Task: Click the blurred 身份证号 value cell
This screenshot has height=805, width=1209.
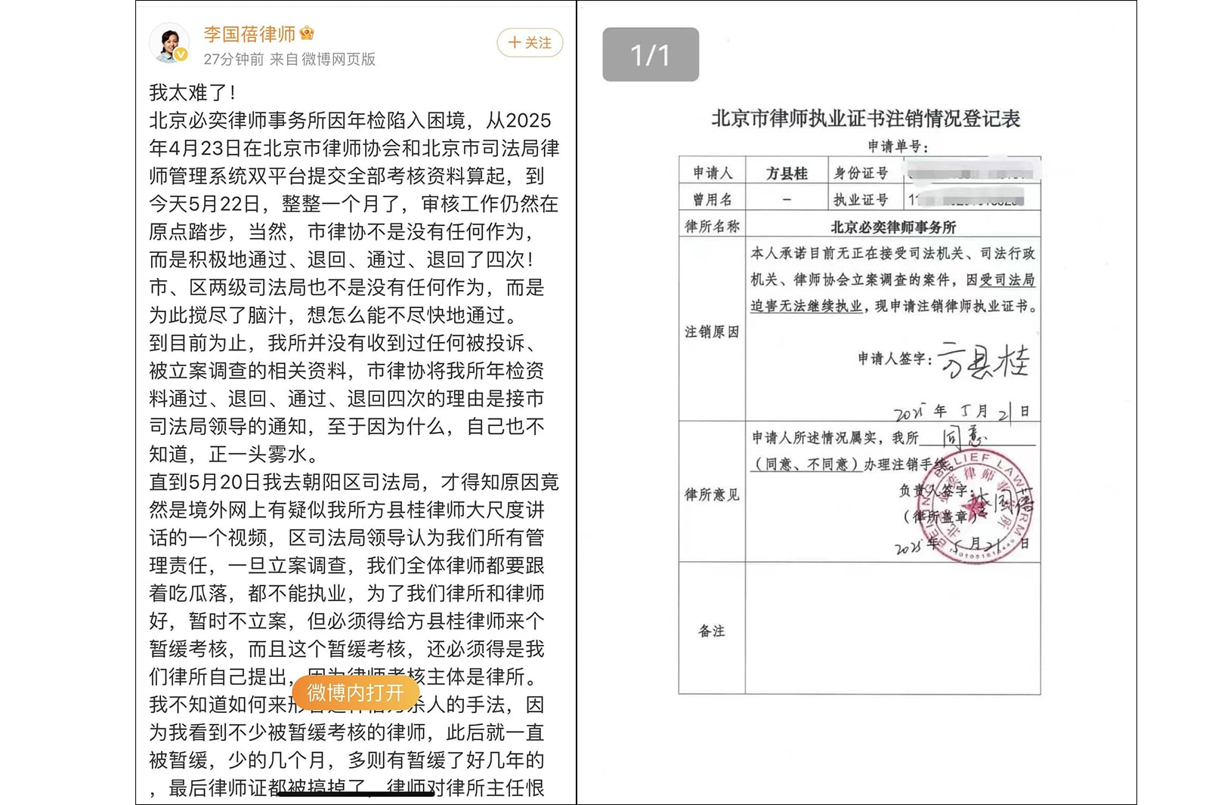Action: pyautogui.click(x=972, y=172)
